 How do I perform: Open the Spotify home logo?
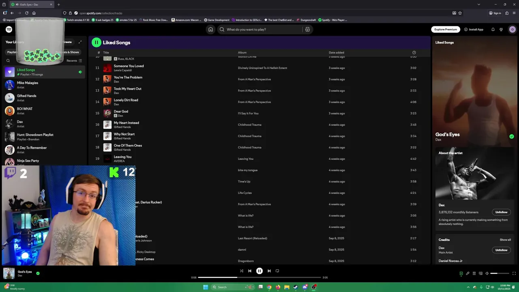(9, 29)
